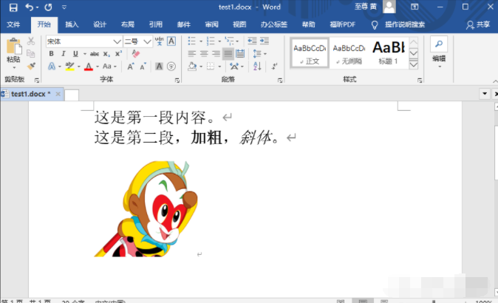This screenshot has width=498, height=303.
Task: Cut the selection with scissors icon
Action: click(x=31, y=41)
